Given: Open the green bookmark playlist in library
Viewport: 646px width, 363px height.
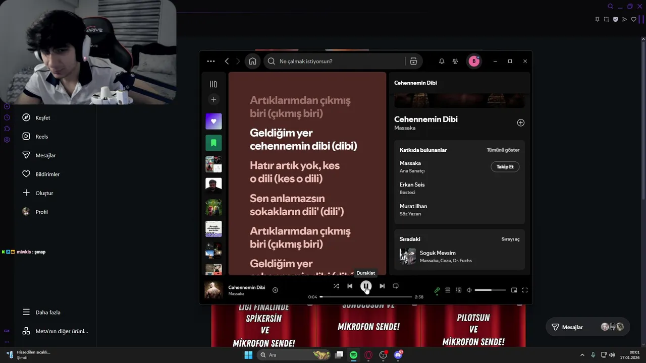Looking at the screenshot, I should point(213,143).
